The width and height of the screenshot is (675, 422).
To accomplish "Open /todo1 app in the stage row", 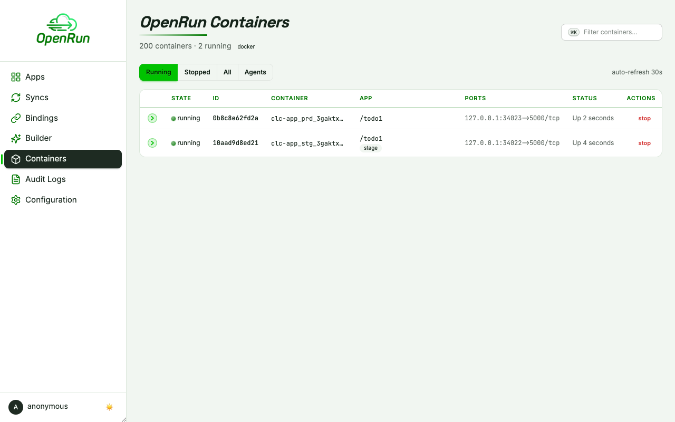I will click(x=371, y=139).
